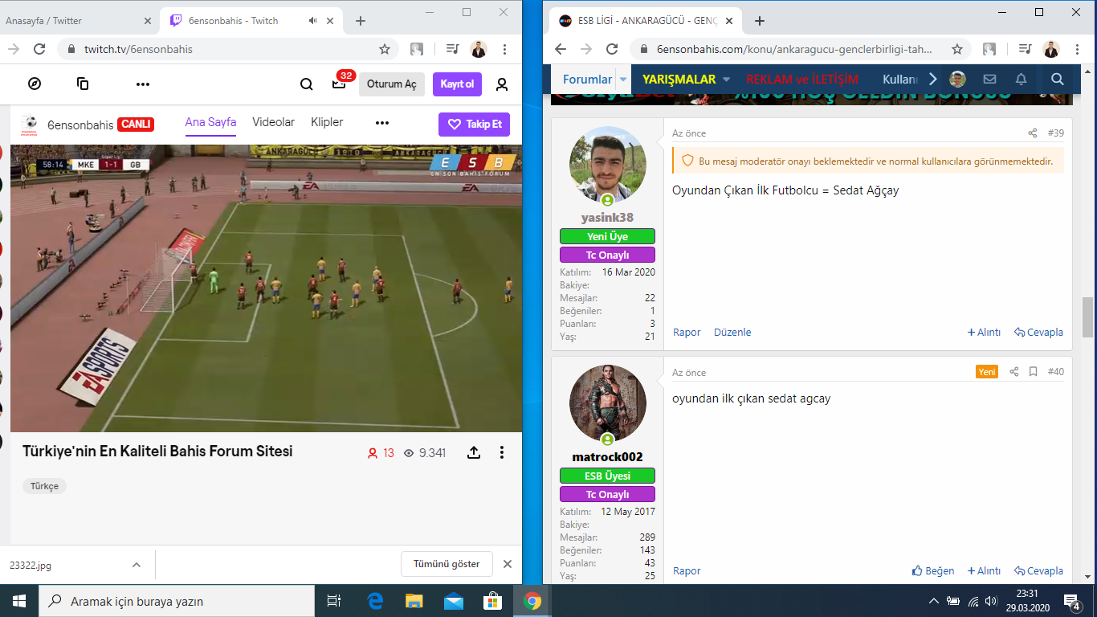This screenshot has height=617, width=1097.
Task: Click the Twitch search magnifier icon
Action: [307, 84]
